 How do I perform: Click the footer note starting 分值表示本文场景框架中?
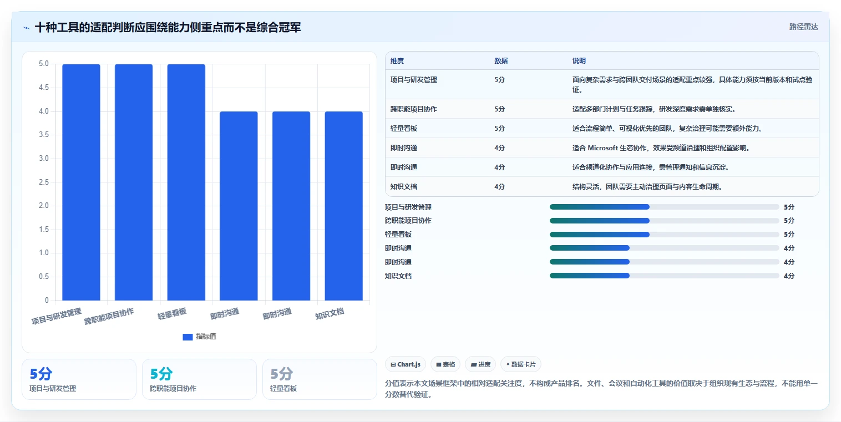601,389
